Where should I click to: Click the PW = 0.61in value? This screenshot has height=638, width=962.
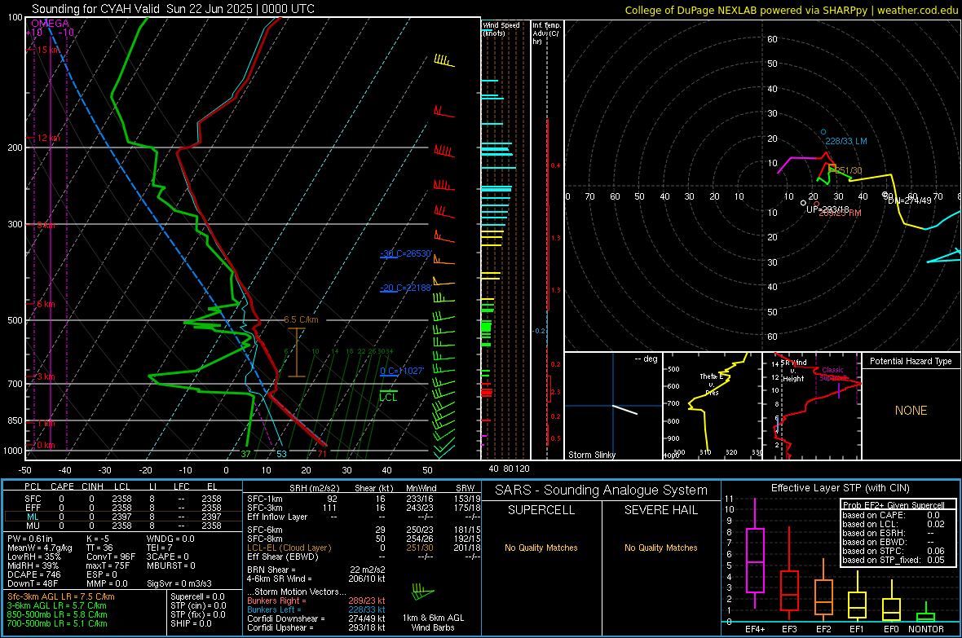pyautogui.click(x=29, y=539)
